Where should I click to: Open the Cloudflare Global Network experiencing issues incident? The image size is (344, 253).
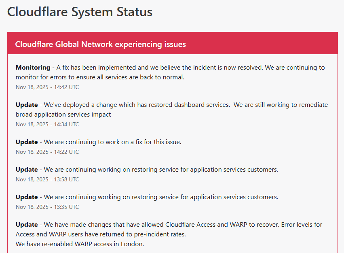tap(100, 44)
